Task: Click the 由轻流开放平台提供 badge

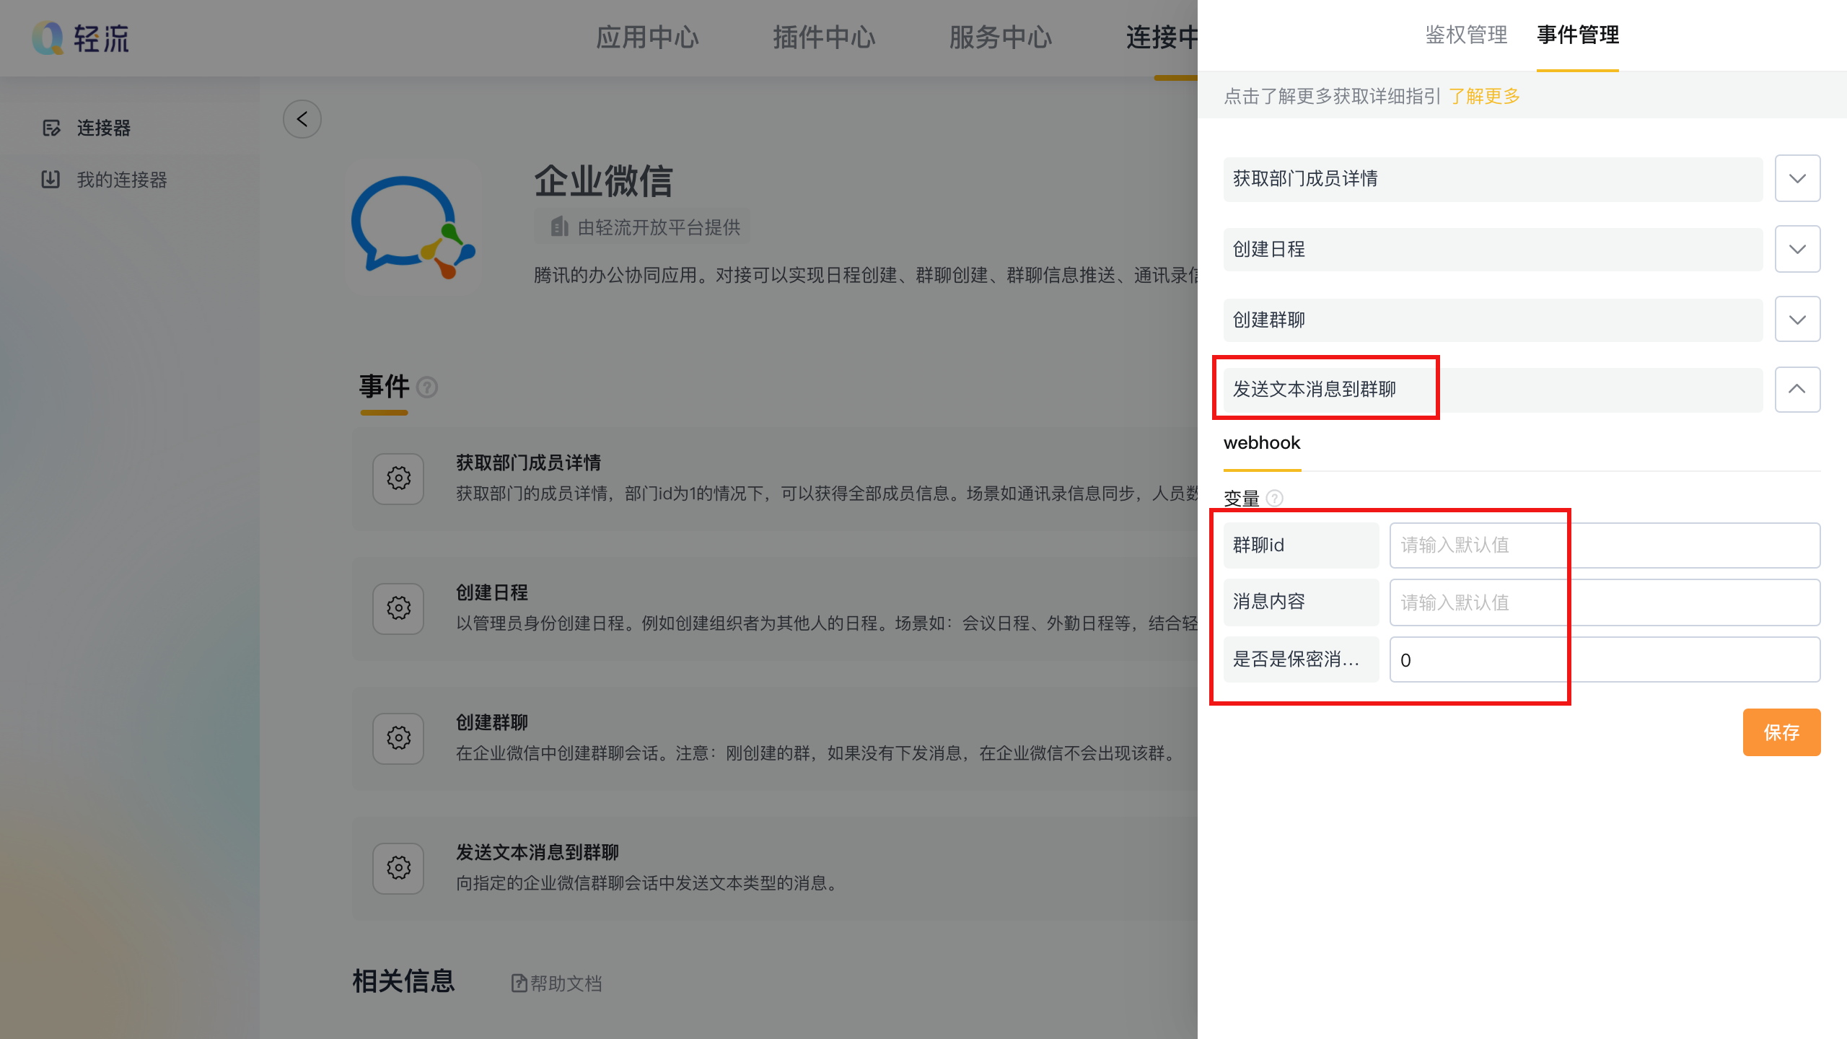Action: 642,227
